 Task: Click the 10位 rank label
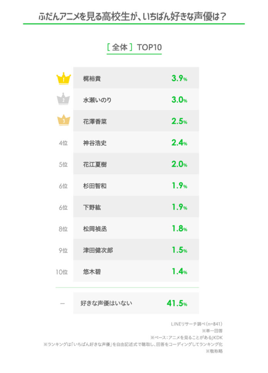(x=62, y=272)
